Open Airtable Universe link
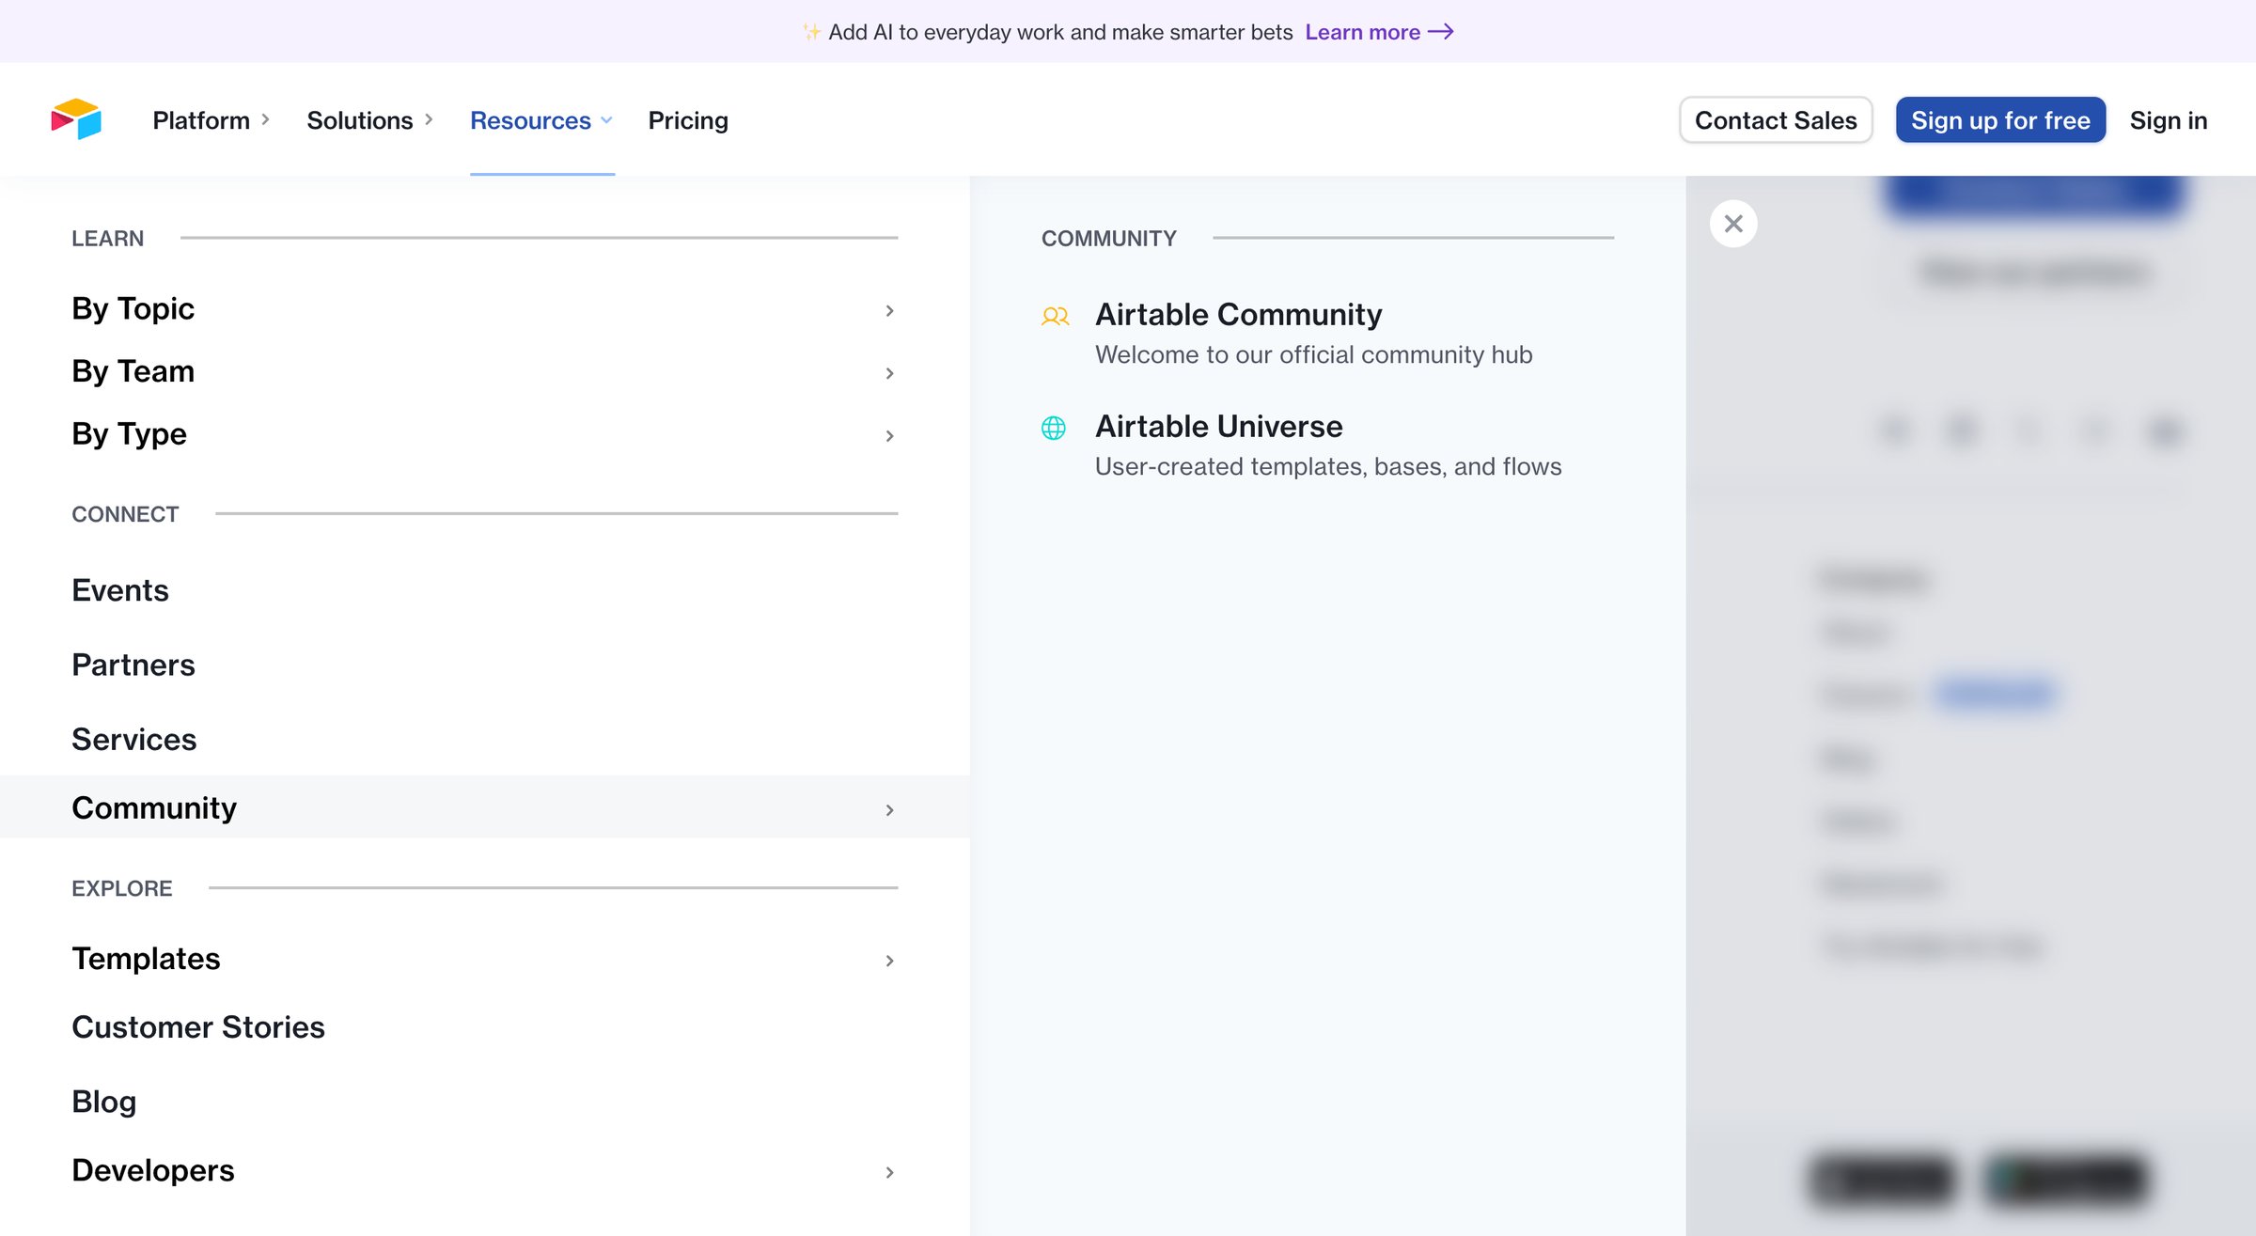2256x1236 pixels. 1218,427
